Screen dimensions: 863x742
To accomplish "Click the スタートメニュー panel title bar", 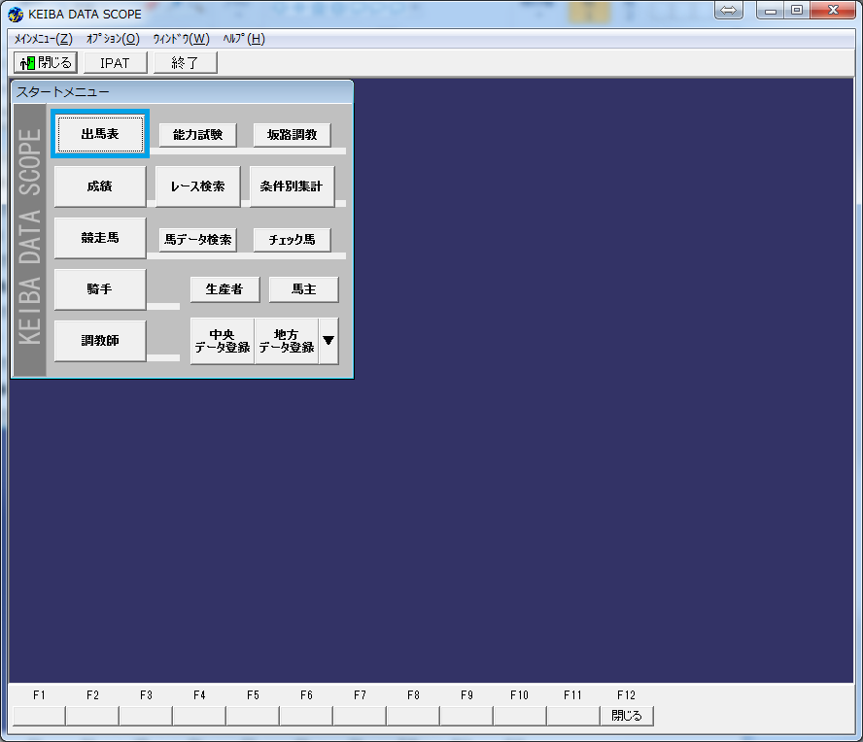I will tap(182, 92).
